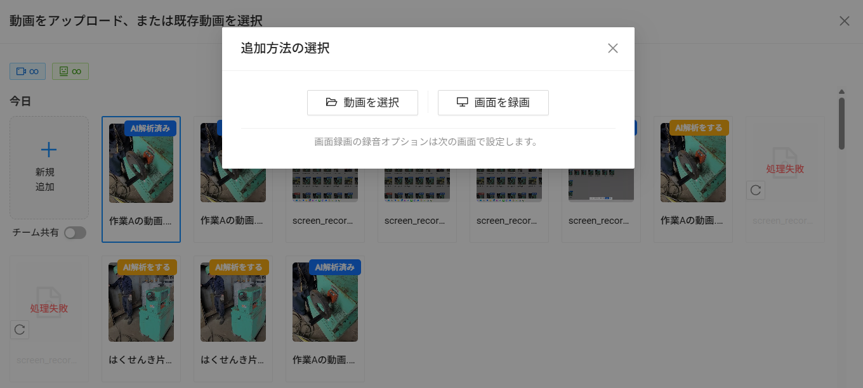Click the blue video camera quota badge
Viewport: 863px width, 388px height.
27,72
